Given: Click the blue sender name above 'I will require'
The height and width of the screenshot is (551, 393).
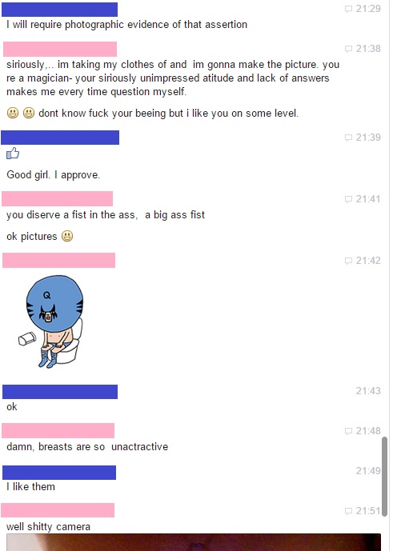Looking at the screenshot, I should pyautogui.click(x=59, y=10).
